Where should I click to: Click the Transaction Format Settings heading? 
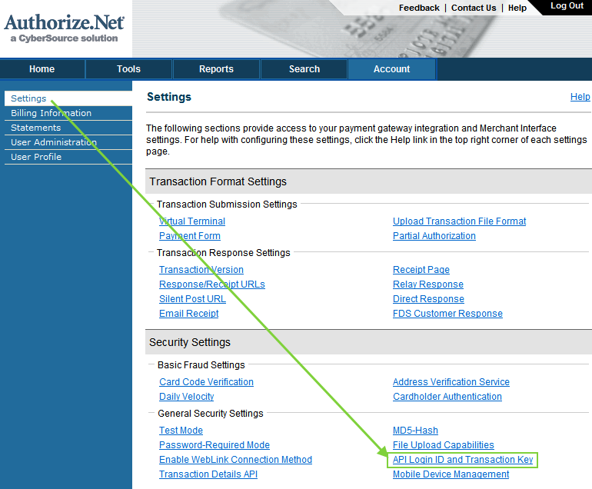coord(218,181)
